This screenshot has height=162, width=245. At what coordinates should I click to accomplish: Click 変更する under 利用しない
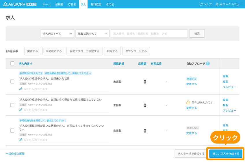[x=191, y=133]
